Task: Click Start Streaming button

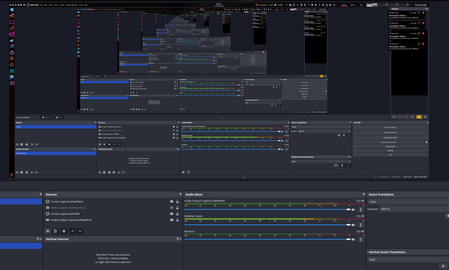Action: [x=390, y=128]
